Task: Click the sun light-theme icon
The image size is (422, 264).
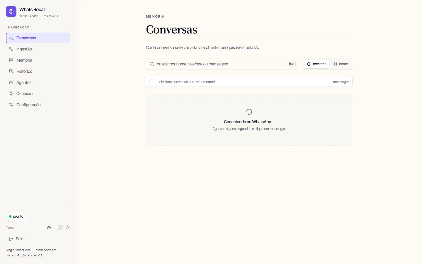Action: click(x=49, y=227)
